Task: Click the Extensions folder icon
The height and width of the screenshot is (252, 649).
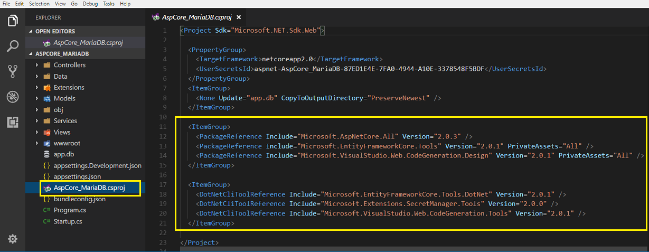Action: 46,87
